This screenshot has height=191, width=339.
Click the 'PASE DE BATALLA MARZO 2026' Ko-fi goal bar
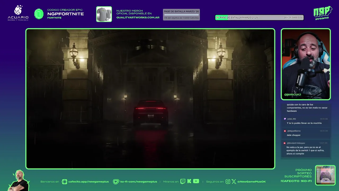(259, 18)
